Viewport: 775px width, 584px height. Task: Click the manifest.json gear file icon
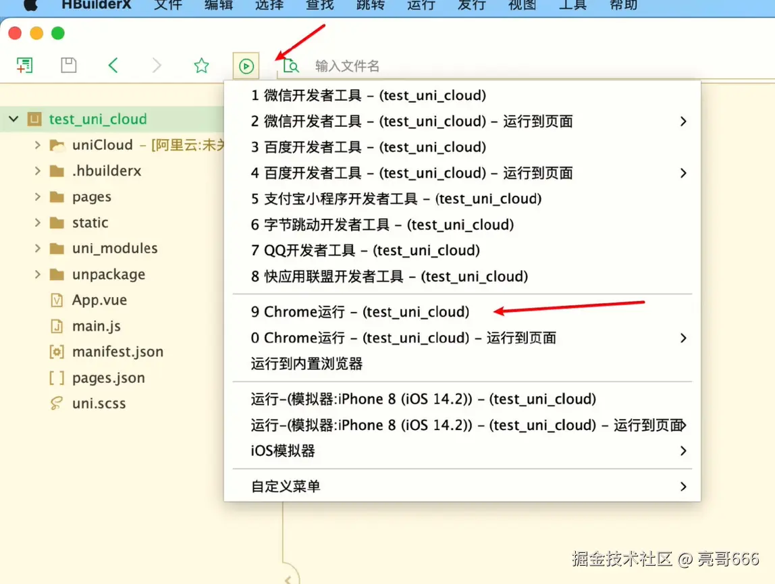[57, 352]
